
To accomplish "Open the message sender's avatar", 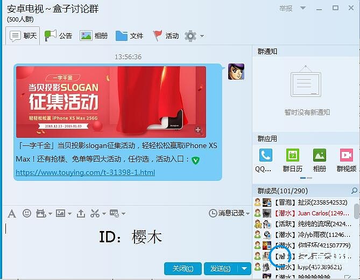I will click(x=236, y=72).
